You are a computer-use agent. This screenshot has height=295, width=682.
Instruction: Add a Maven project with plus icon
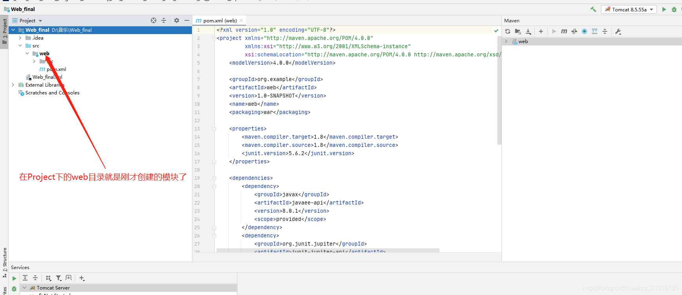pyautogui.click(x=541, y=31)
